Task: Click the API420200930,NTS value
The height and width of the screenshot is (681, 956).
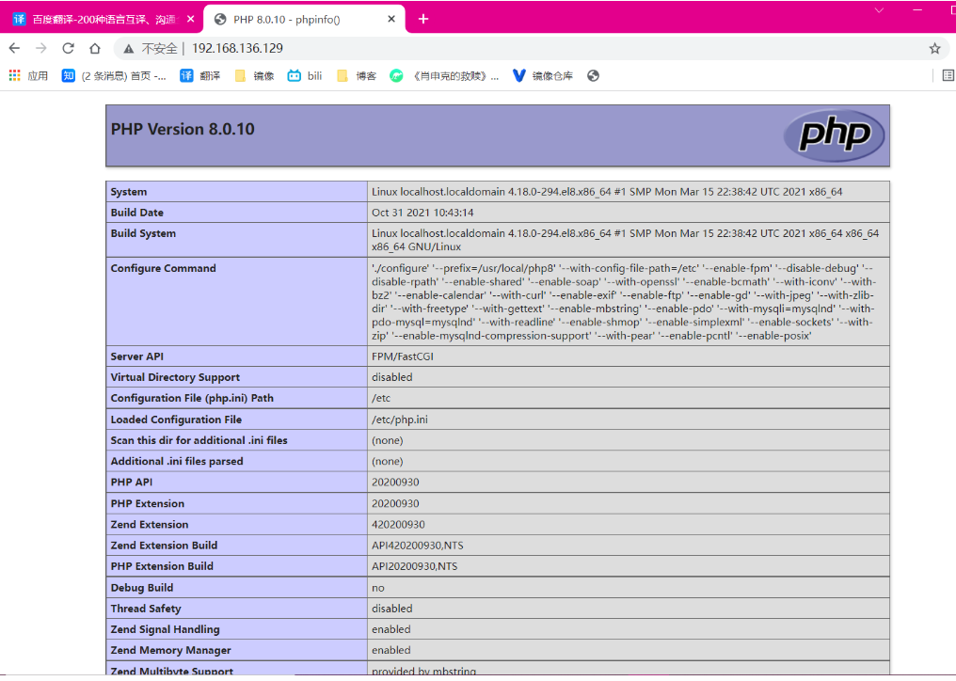Action: pyautogui.click(x=418, y=546)
